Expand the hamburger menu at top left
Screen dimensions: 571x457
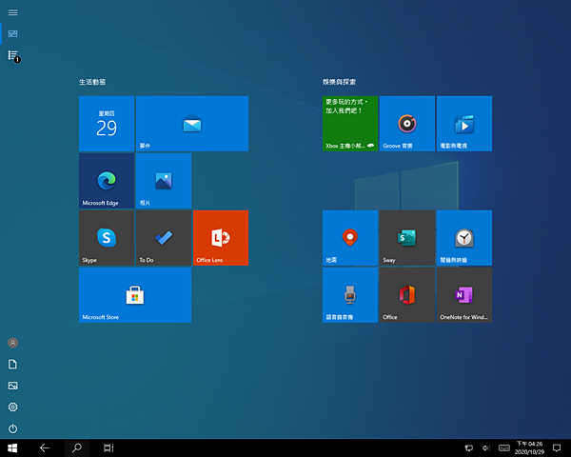tap(12, 11)
